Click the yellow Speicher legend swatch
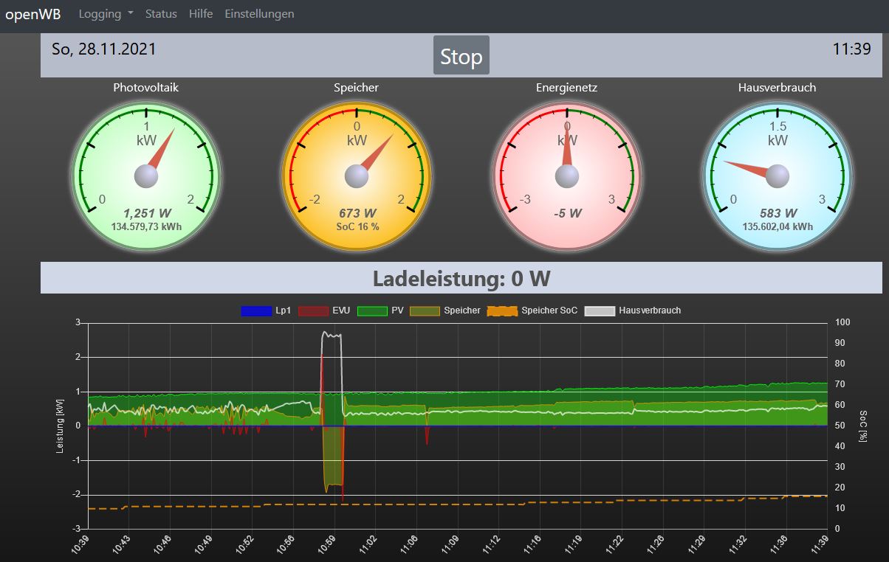The image size is (889, 562). pyautogui.click(x=425, y=311)
